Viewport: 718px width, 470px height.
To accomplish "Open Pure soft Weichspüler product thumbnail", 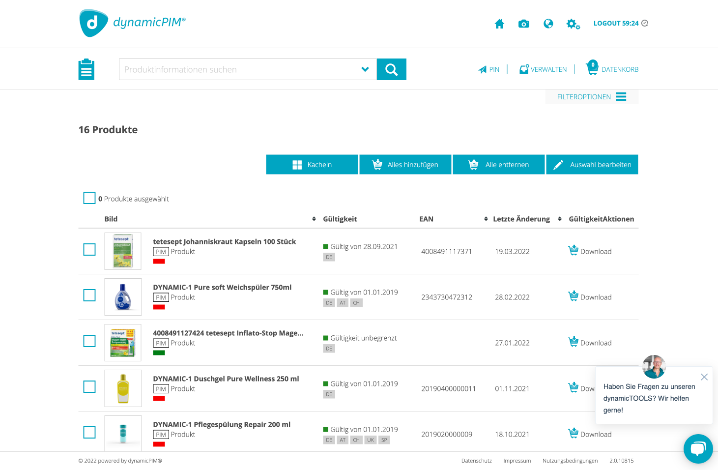I will click(x=123, y=297).
